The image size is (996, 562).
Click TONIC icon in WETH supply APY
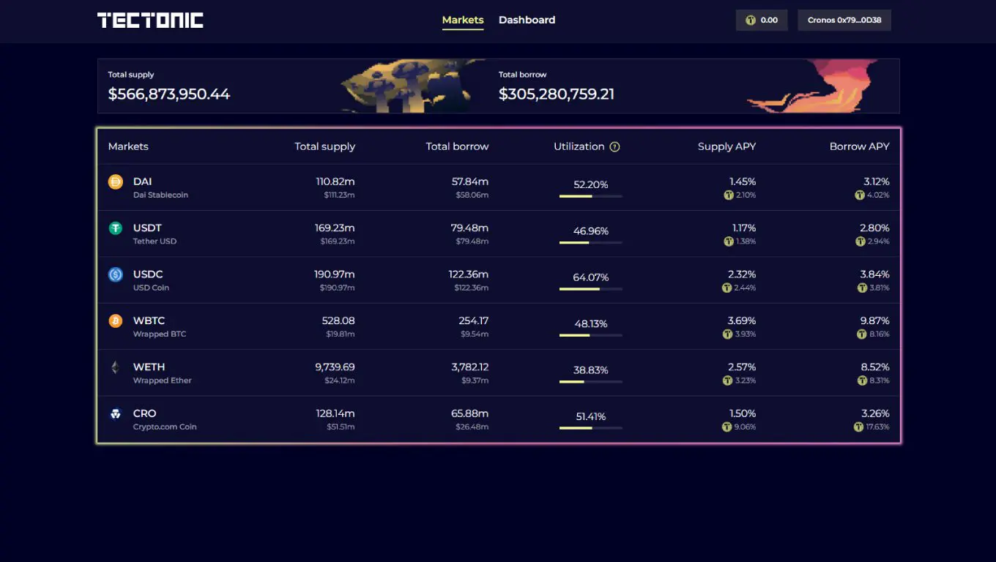[x=727, y=381]
